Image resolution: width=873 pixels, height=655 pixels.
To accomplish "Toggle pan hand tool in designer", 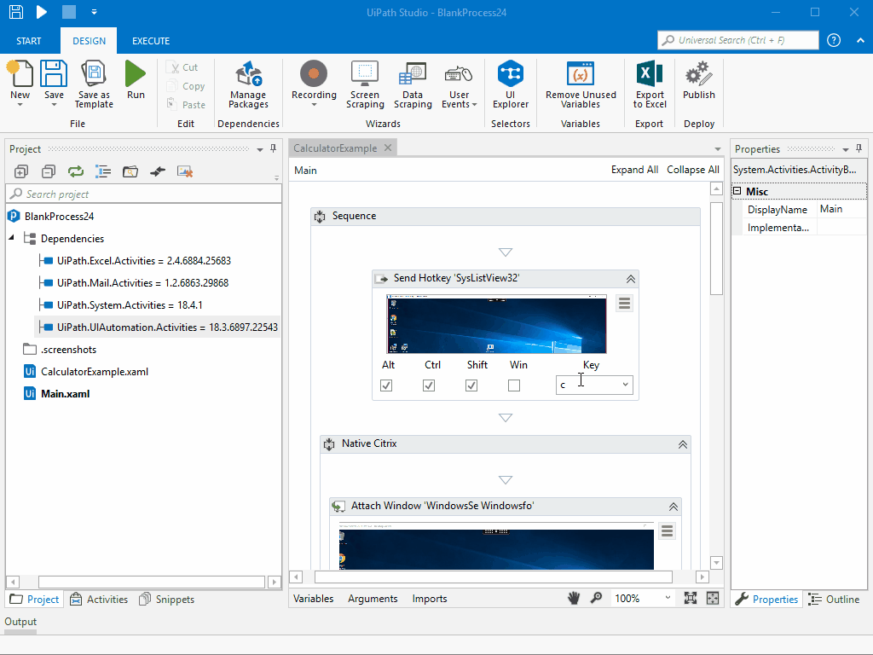I will 574,598.
